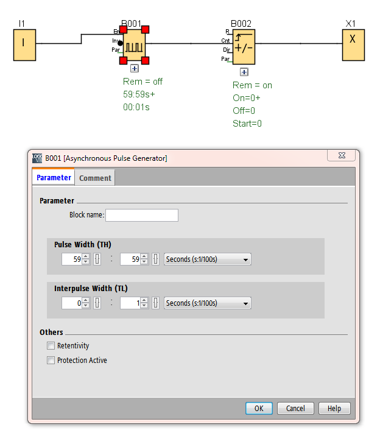
Task: Open Pulse Width time unit dropdown
Action: coord(207,259)
